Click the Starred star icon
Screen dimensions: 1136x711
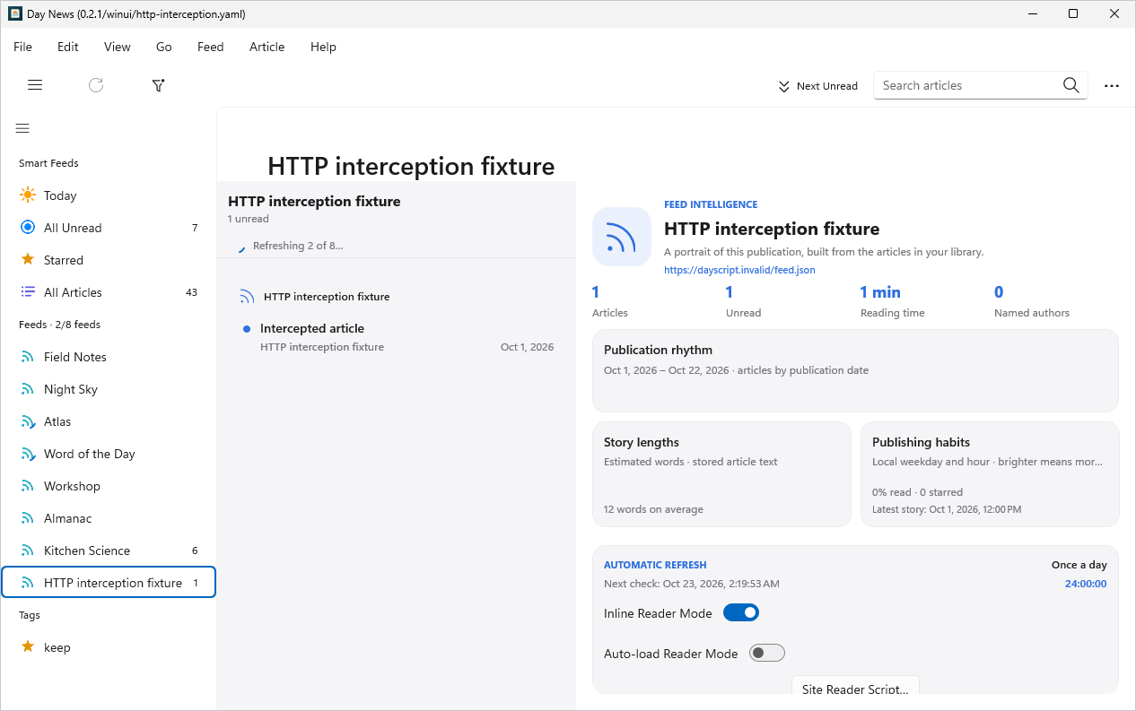pyautogui.click(x=28, y=260)
